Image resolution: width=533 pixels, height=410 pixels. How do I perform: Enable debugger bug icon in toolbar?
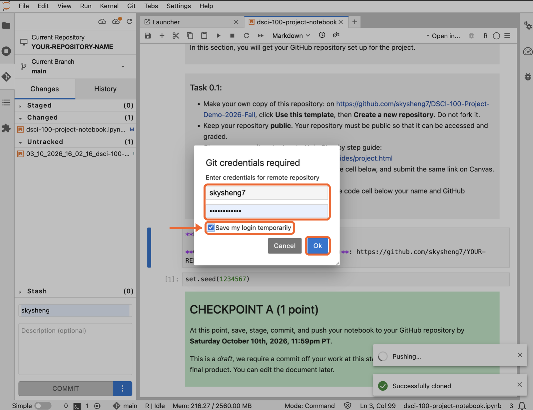(x=471, y=36)
